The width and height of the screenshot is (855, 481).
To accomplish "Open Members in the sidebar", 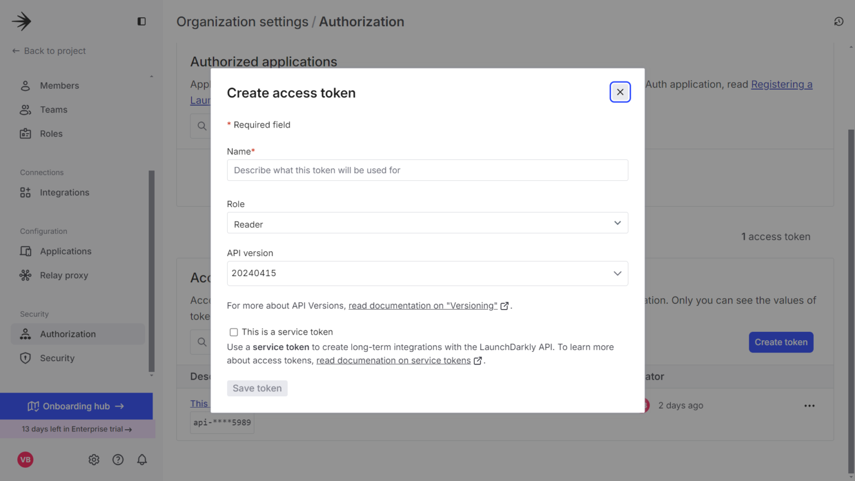I will coord(59,86).
